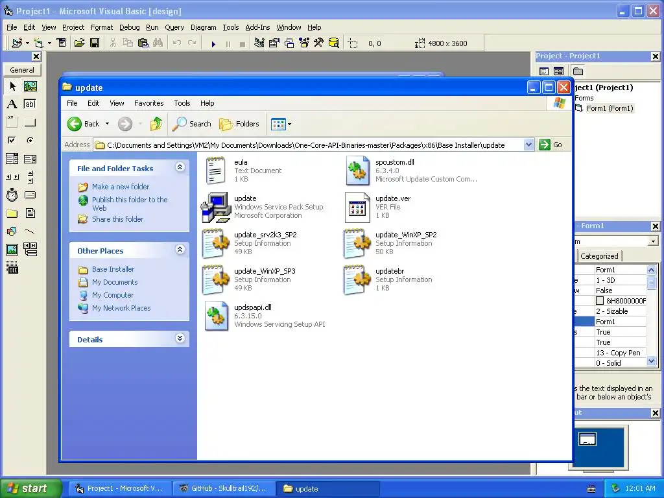
Task: Select the ComboBox control tool
Action: click(x=12, y=159)
